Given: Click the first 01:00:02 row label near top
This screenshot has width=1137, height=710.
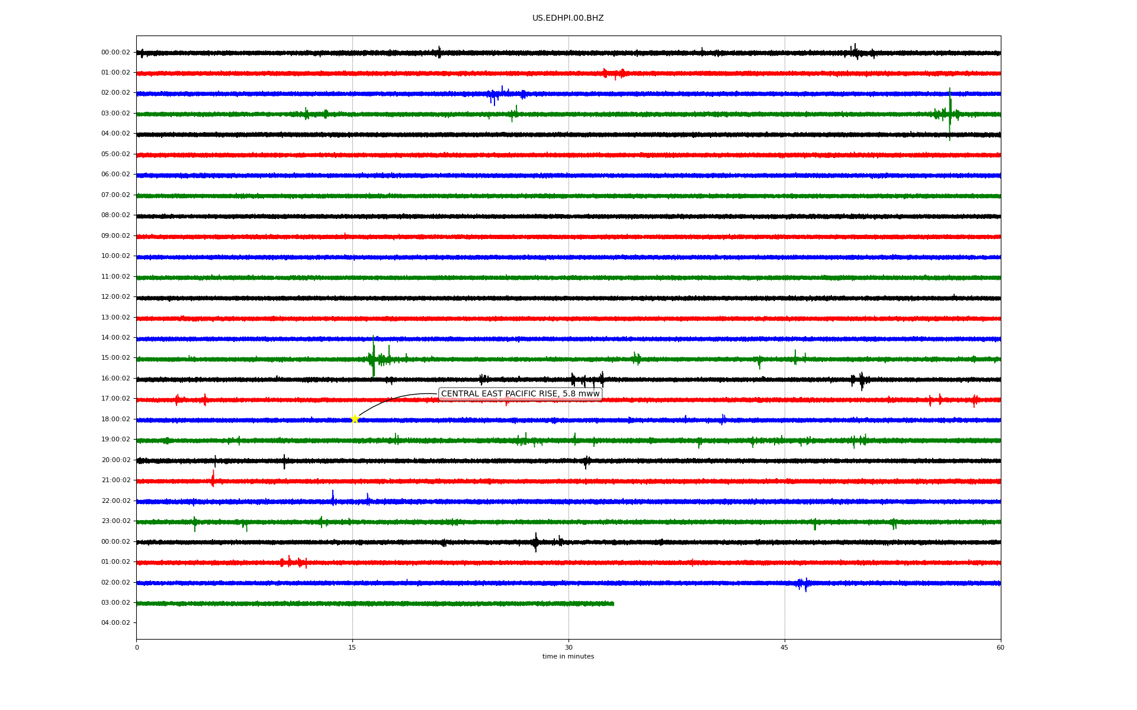Looking at the screenshot, I should [x=115, y=73].
